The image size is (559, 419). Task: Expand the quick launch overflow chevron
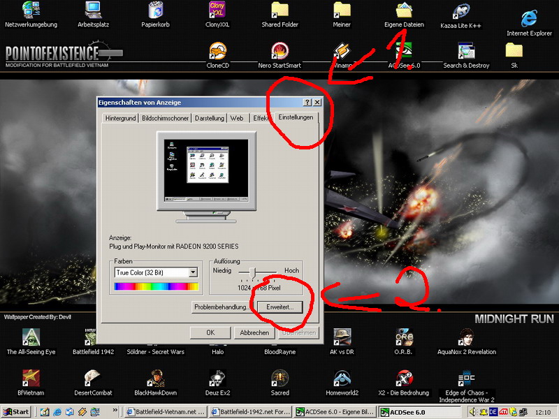tap(115, 410)
